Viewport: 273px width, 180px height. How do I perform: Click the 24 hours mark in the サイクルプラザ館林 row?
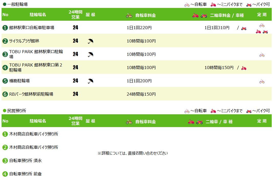(75, 41)
